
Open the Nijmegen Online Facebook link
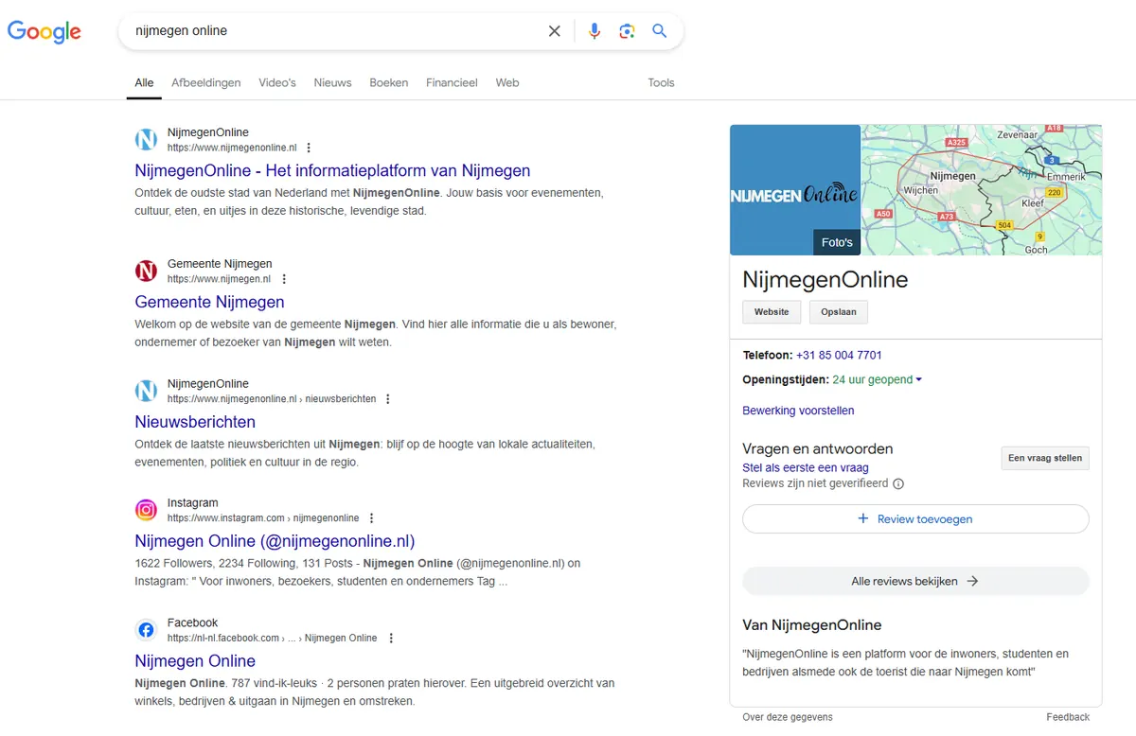point(195,661)
